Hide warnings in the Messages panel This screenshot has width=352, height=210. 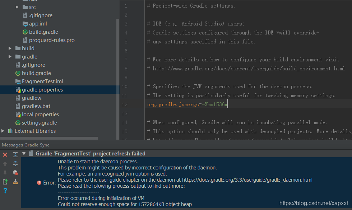click(x=15, y=173)
